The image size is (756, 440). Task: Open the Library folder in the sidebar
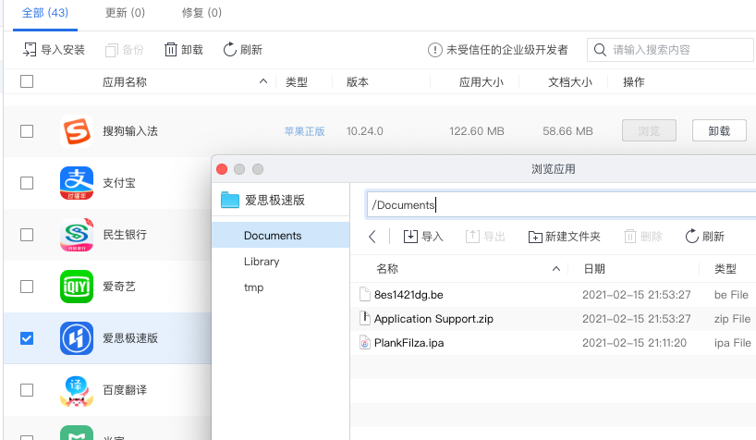tap(281, 261)
